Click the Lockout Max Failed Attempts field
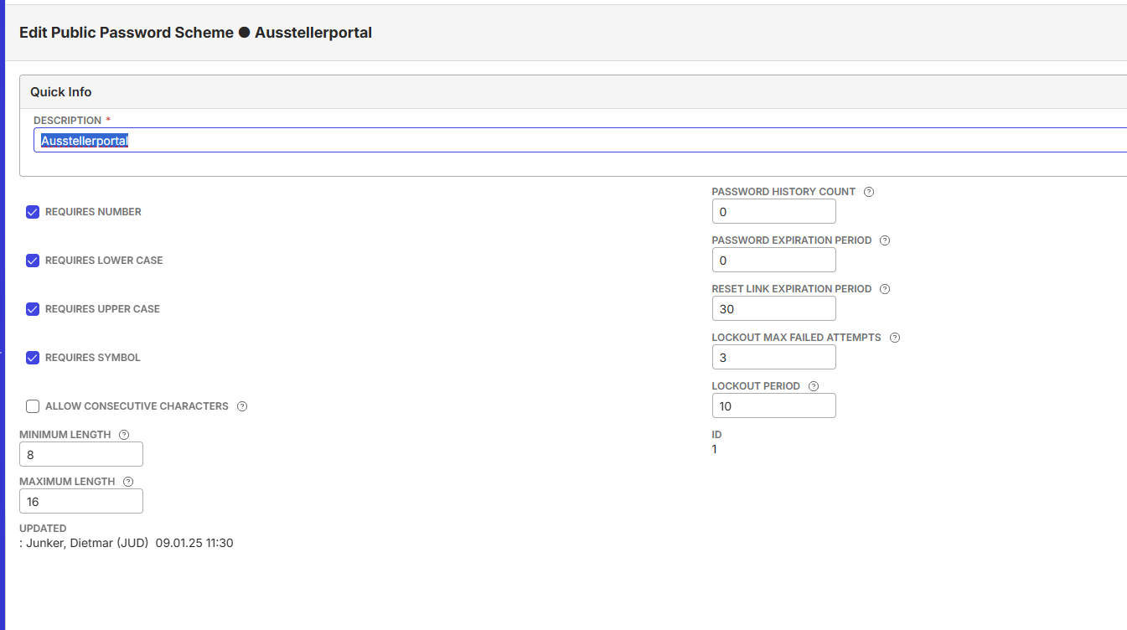Image resolution: width=1127 pixels, height=630 pixels. [774, 357]
